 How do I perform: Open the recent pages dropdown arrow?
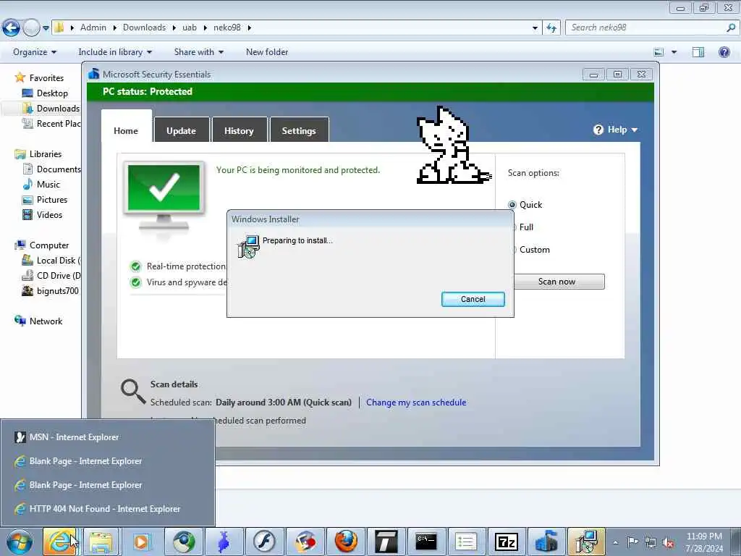pyautogui.click(x=46, y=28)
